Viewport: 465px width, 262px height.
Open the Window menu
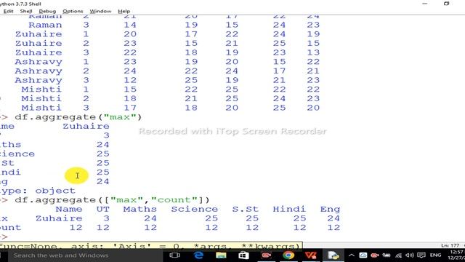pyautogui.click(x=100, y=11)
